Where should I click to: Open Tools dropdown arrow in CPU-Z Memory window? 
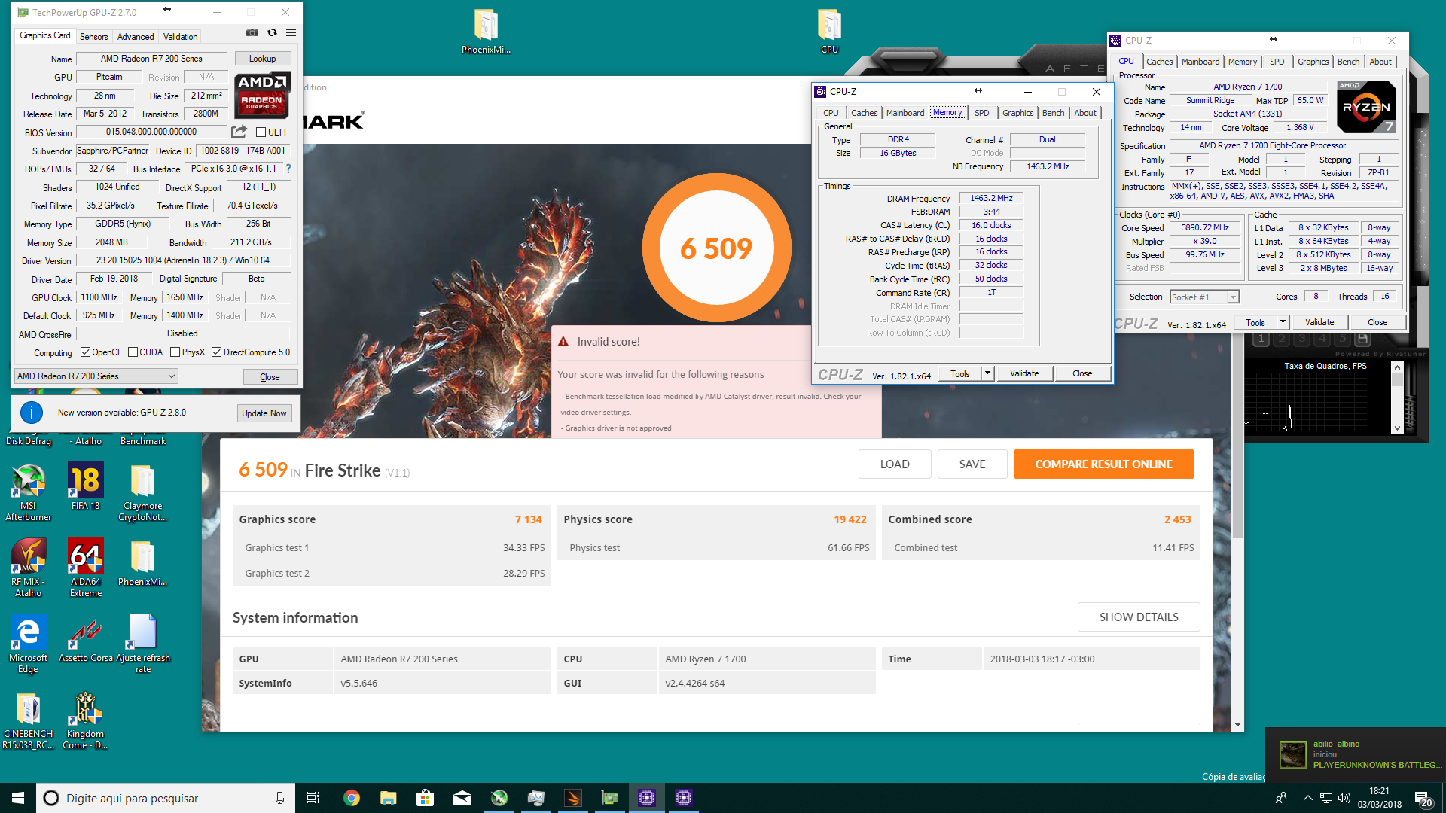point(987,373)
